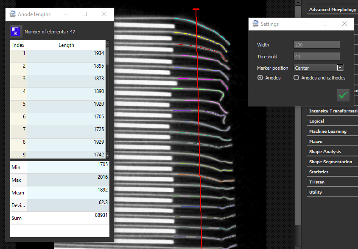This screenshot has height=249, width=358.
Task: Click the Length column header
Action: 66,45
